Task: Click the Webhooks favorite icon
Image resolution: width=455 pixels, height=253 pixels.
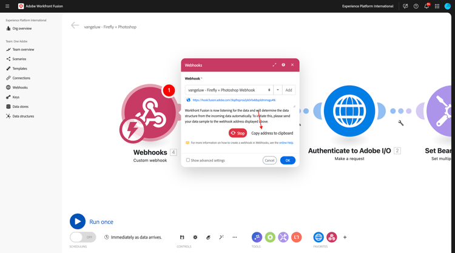Action: point(332,237)
